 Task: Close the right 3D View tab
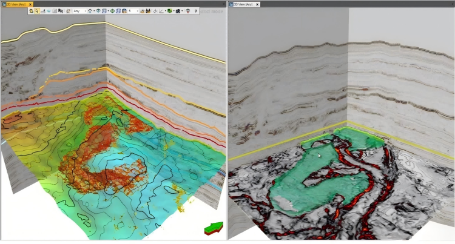257,4
